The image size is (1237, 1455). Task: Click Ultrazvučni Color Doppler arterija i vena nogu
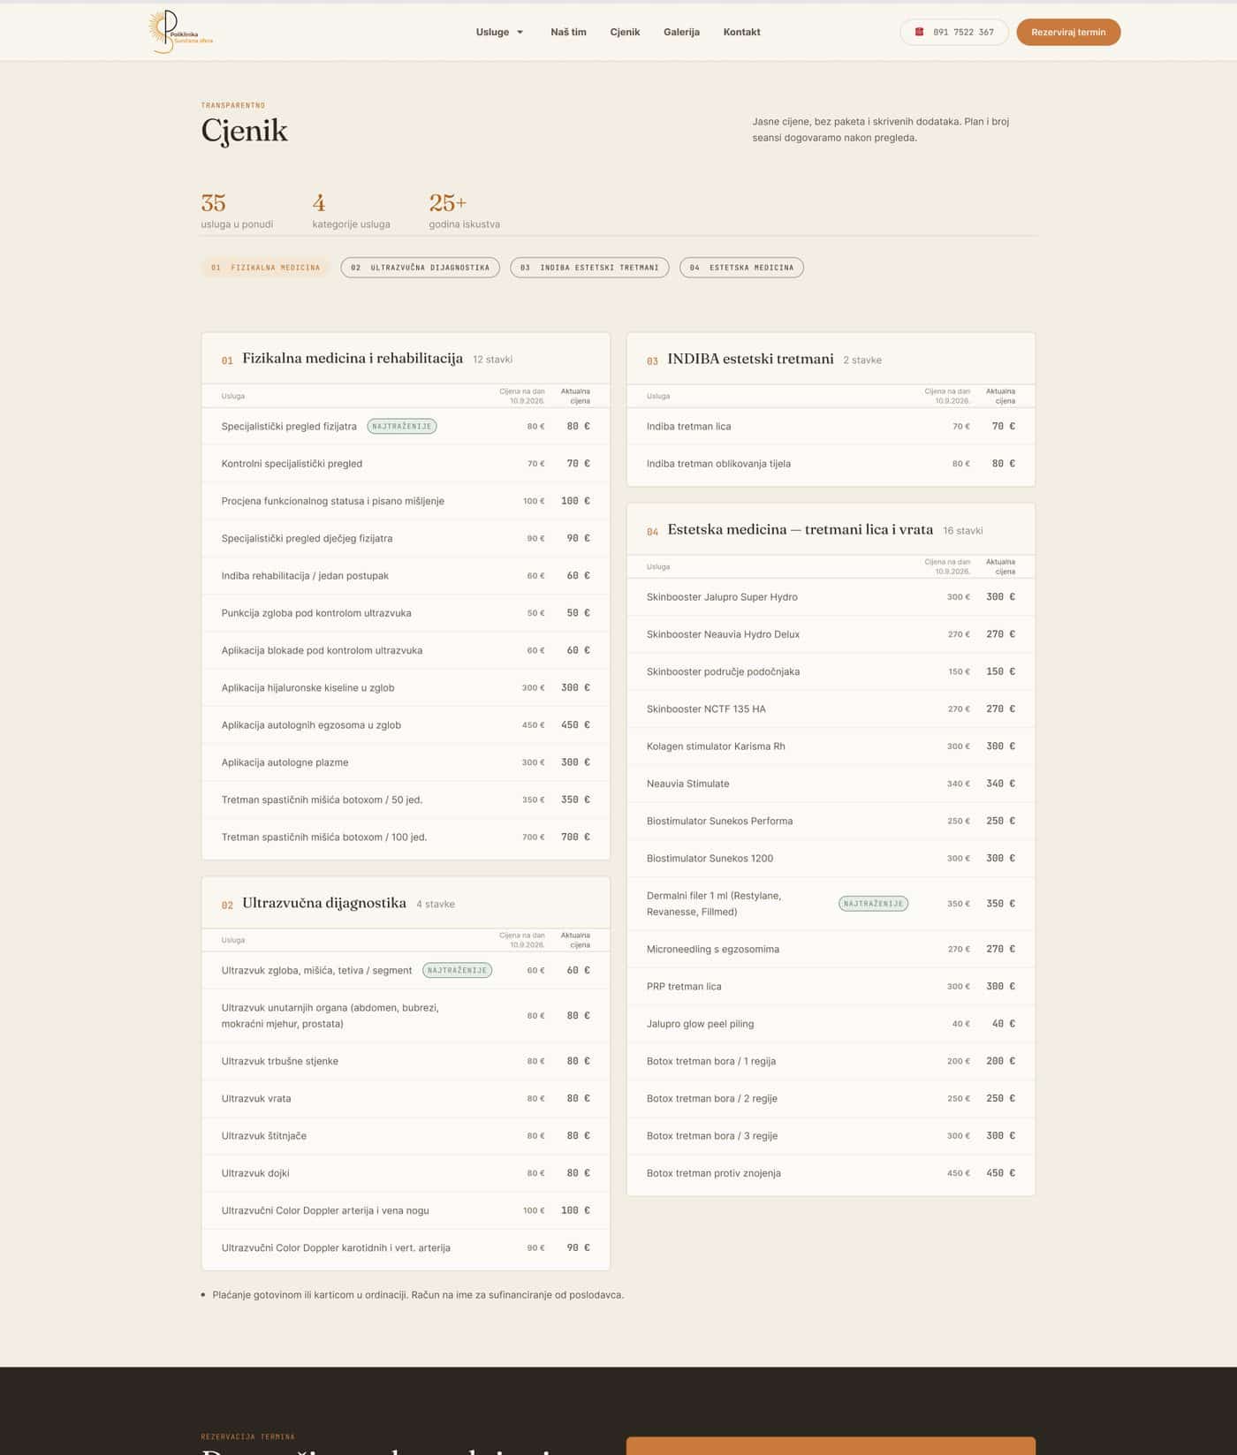tap(325, 1210)
